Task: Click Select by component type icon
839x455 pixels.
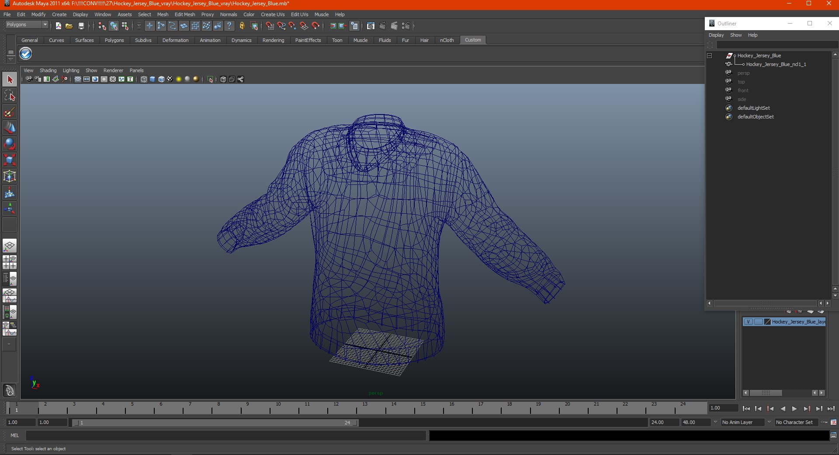Action: 125,26
